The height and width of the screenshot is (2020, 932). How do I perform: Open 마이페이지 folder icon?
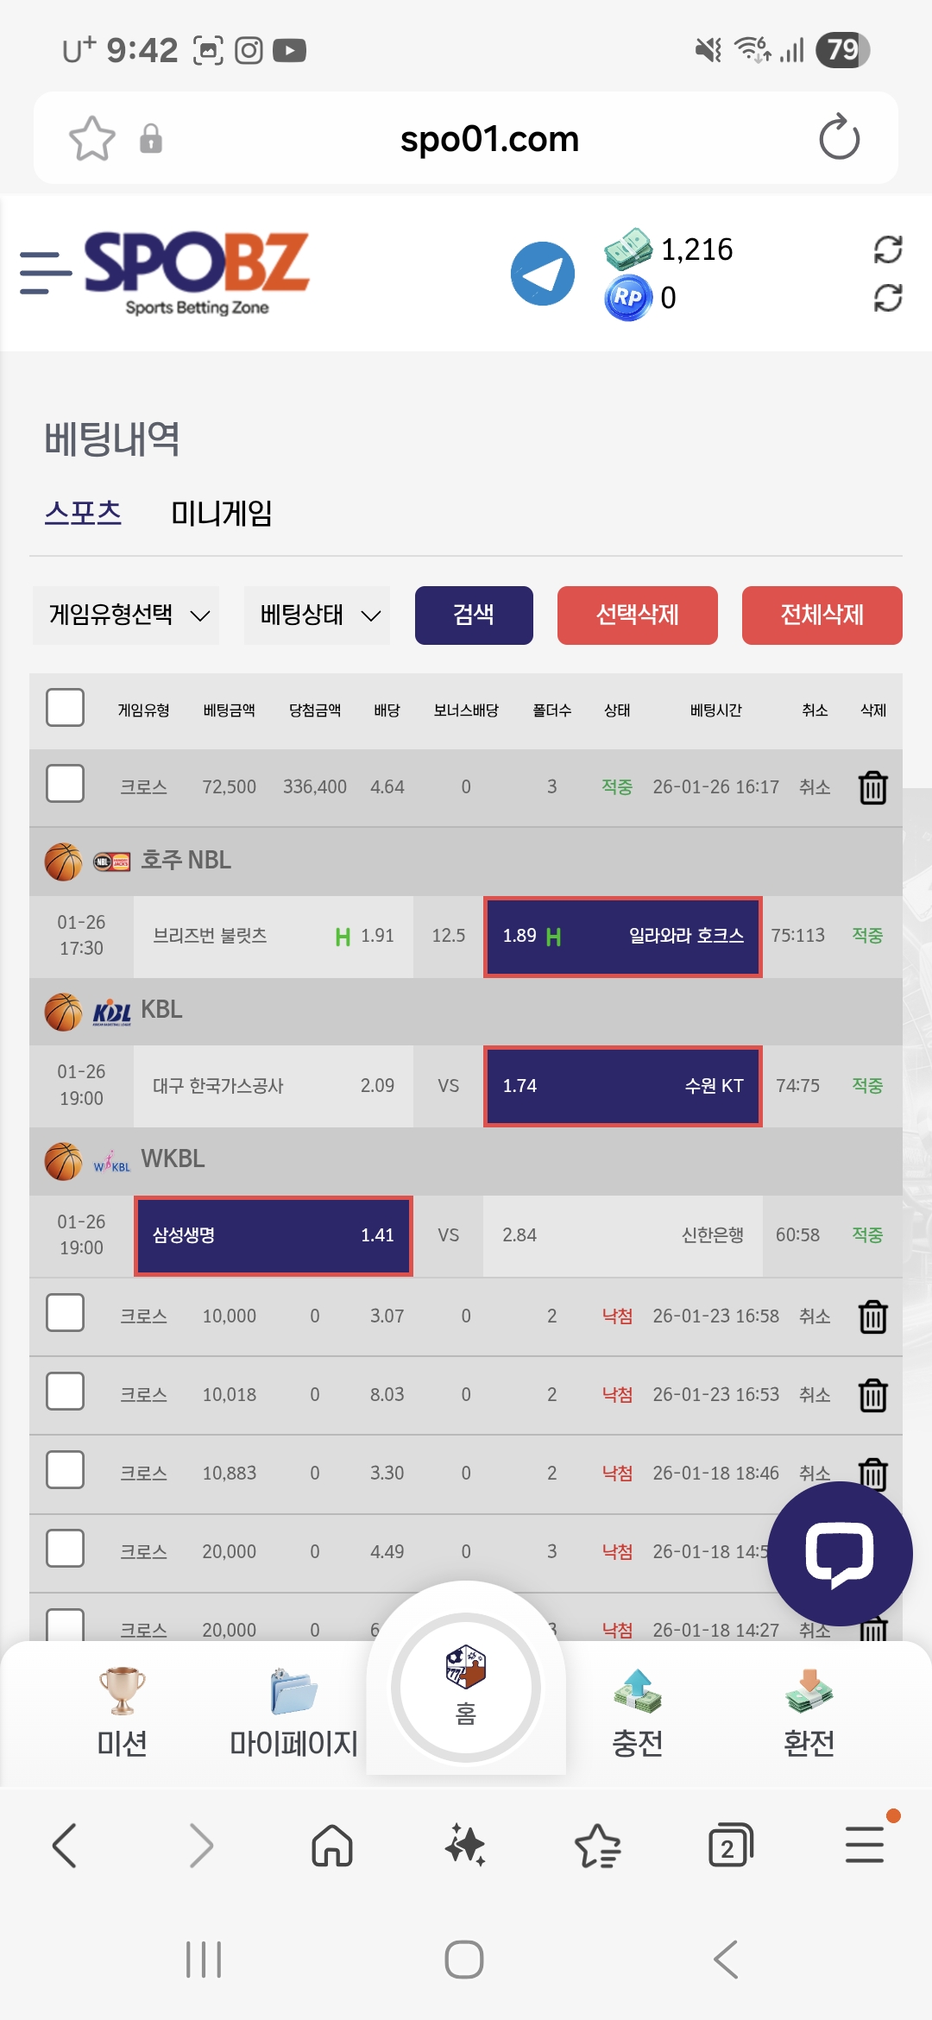click(x=293, y=1692)
